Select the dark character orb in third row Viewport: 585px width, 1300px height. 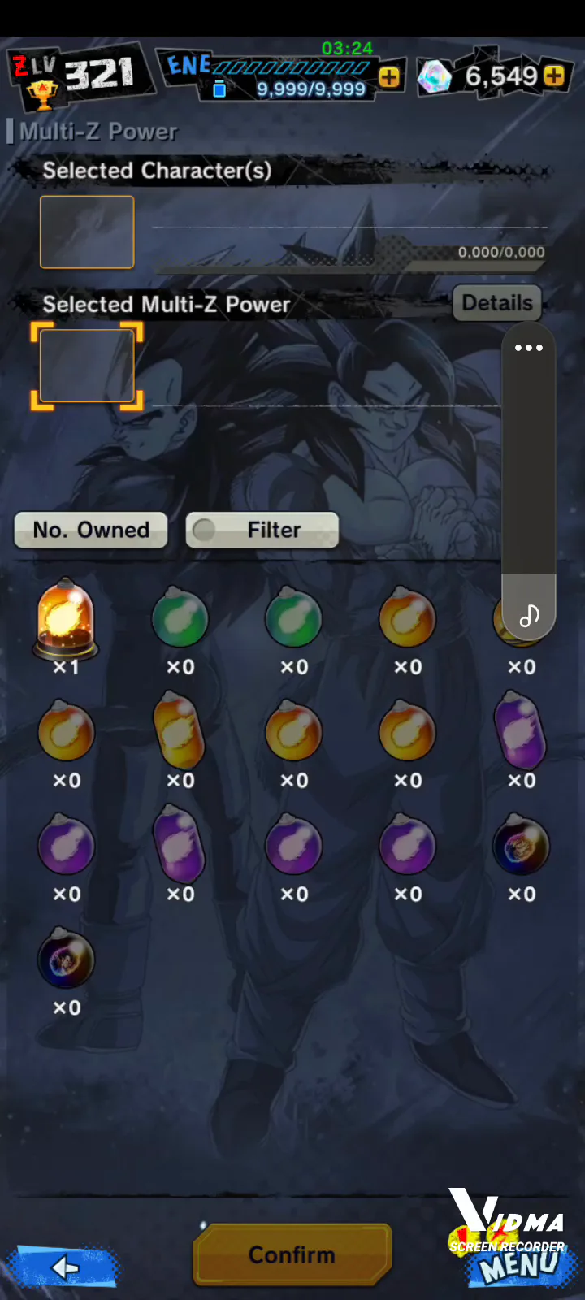tap(521, 846)
